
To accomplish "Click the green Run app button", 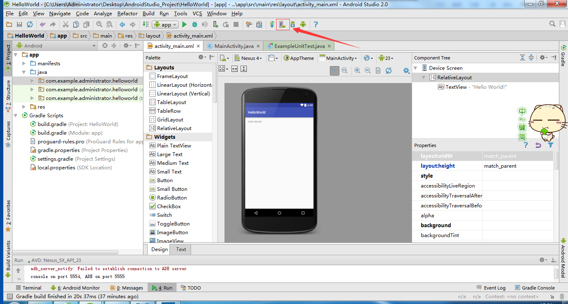I will [x=185, y=24].
